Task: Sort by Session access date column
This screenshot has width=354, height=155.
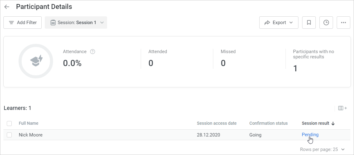Action: point(217,123)
